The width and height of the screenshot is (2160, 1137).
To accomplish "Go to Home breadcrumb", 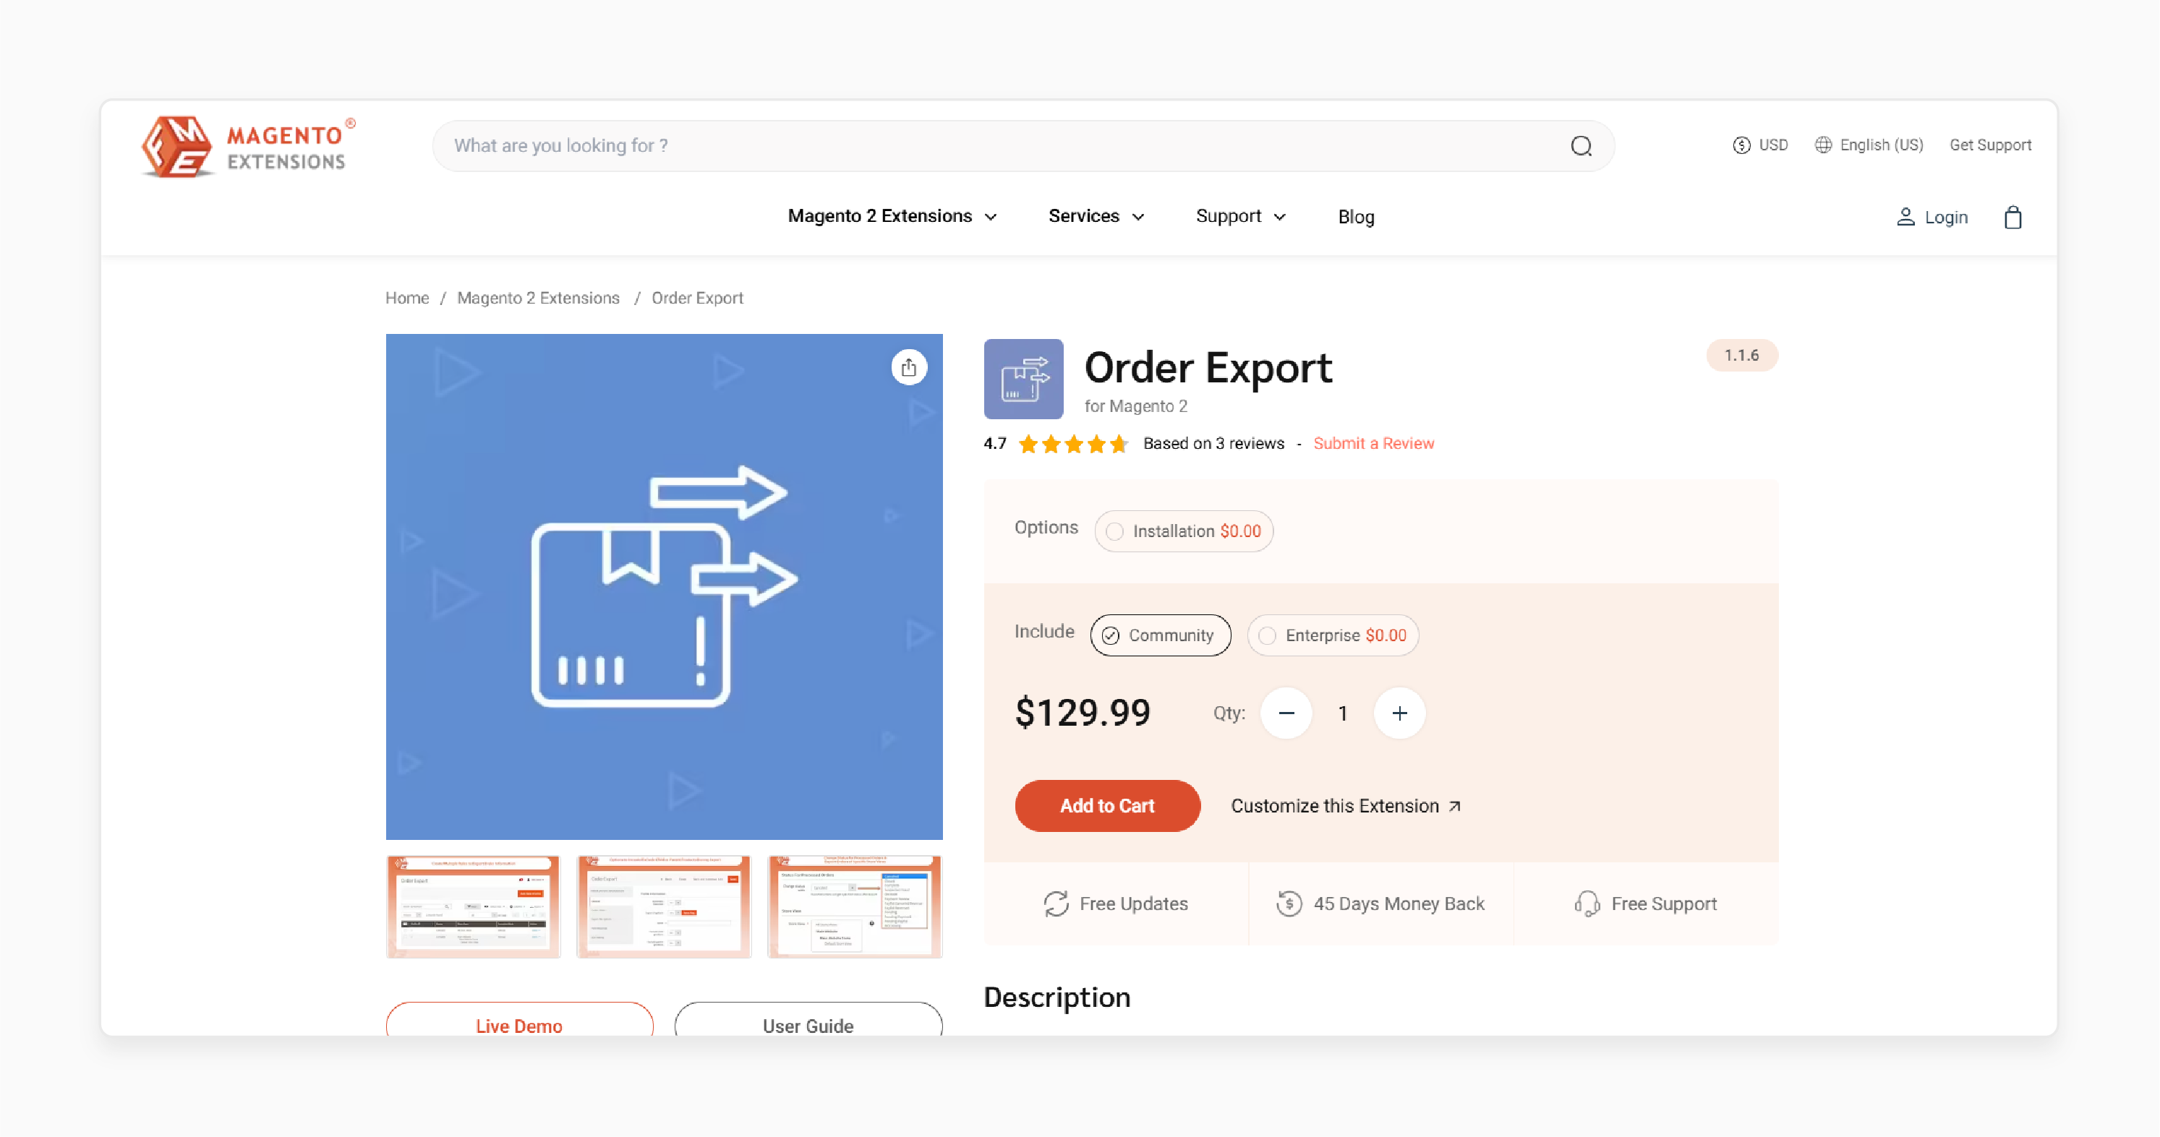I will [406, 298].
